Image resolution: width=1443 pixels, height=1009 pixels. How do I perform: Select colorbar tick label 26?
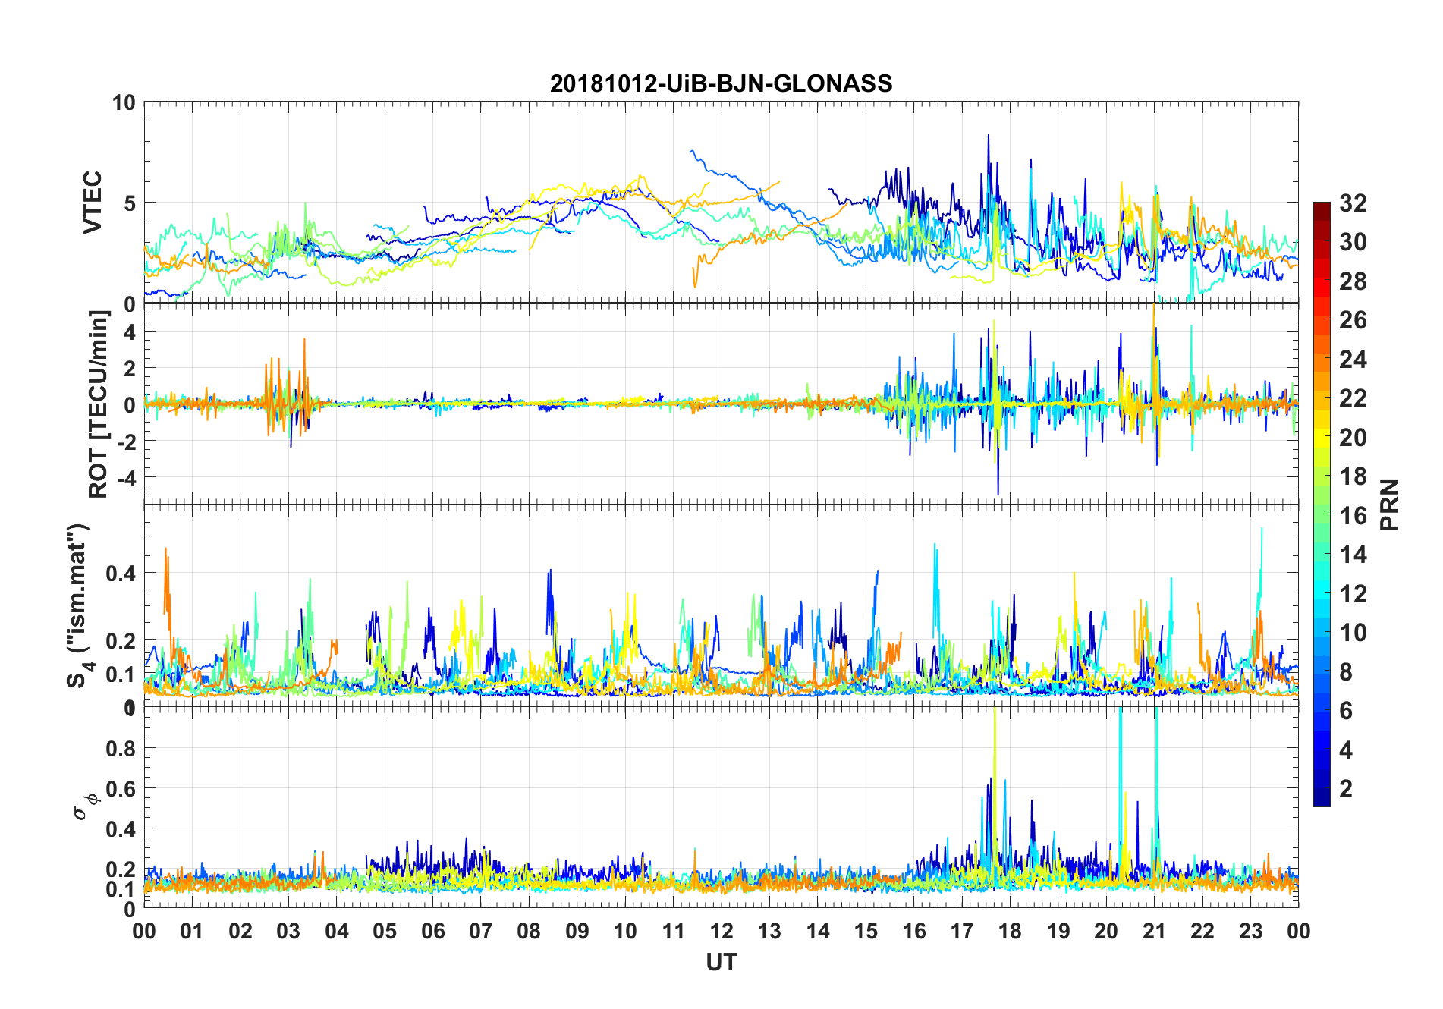click(1353, 320)
